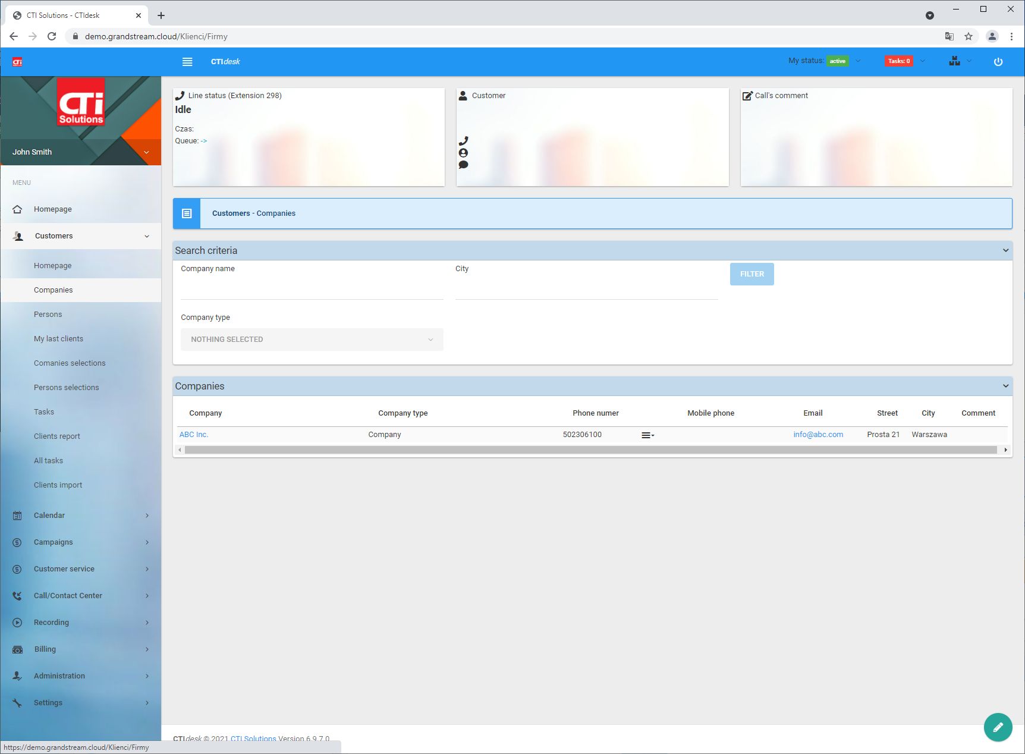Click the Administration user icon in sidebar
This screenshot has width=1025, height=754.
pyautogui.click(x=17, y=676)
